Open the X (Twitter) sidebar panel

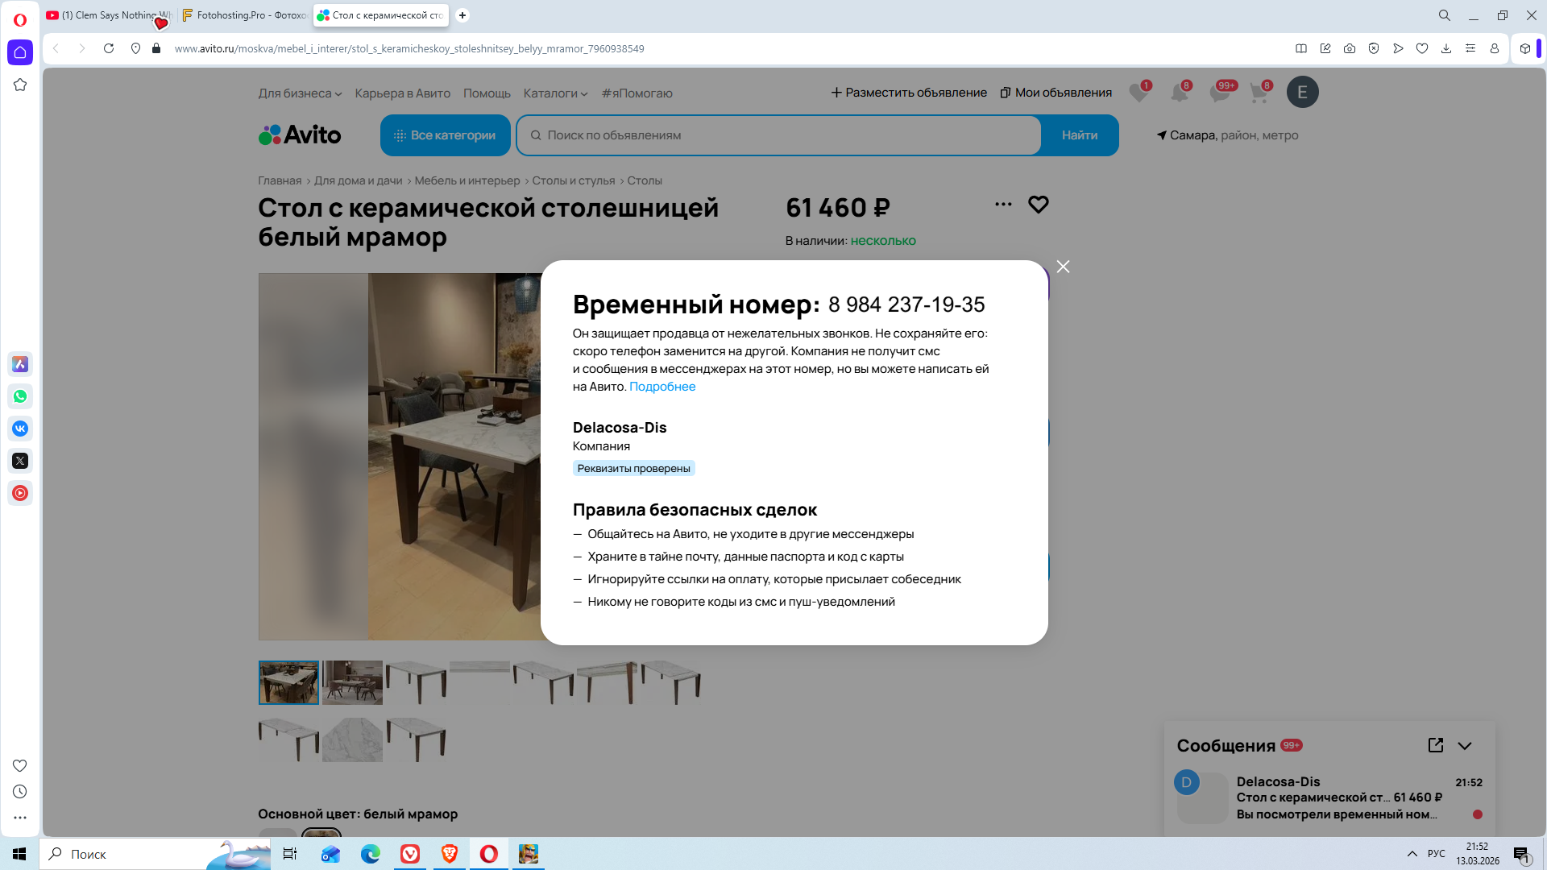tap(20, 461)
